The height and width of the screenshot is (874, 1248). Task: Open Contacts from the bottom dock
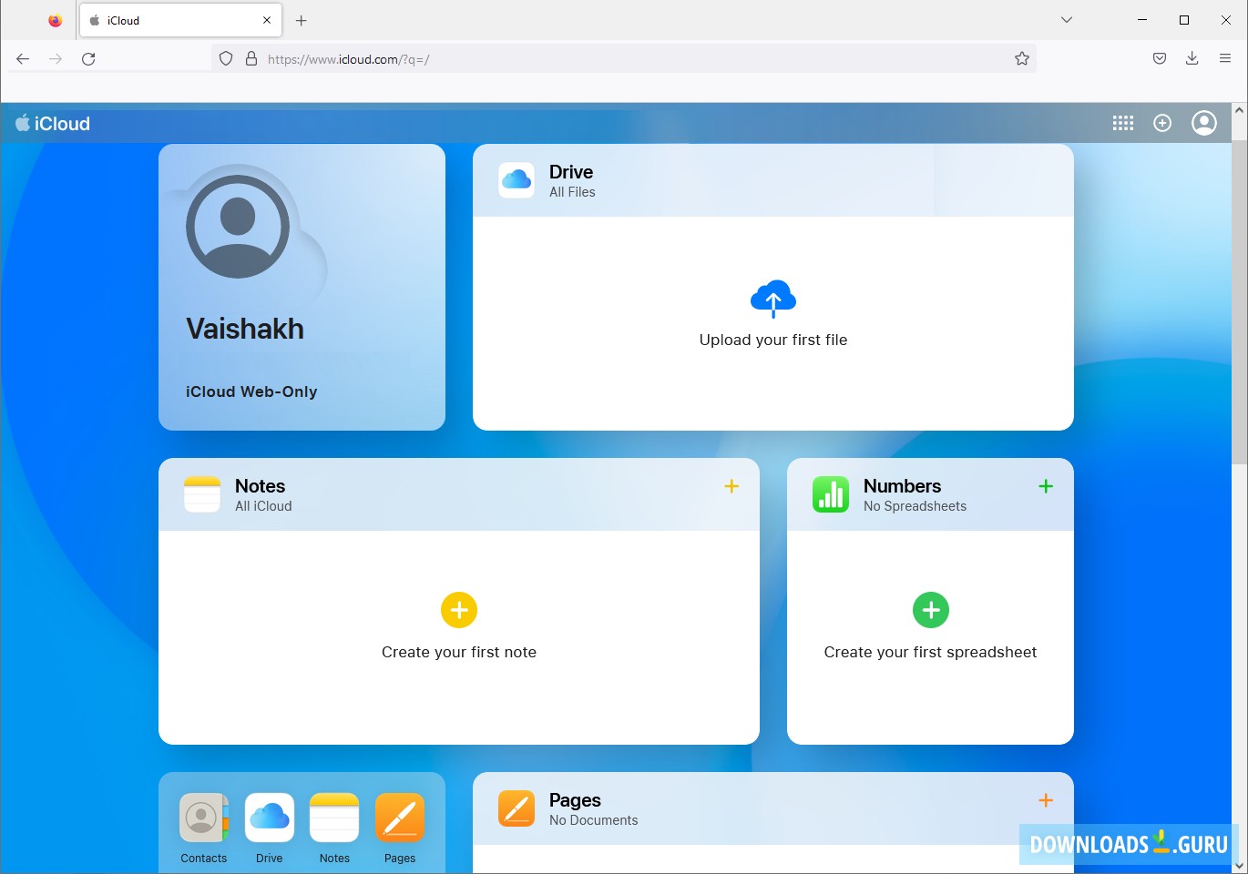(203, 817)
